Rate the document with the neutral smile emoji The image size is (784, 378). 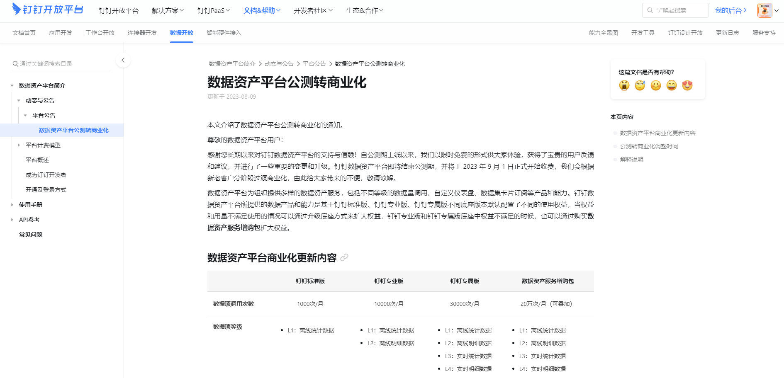click(x=656, y=85)
